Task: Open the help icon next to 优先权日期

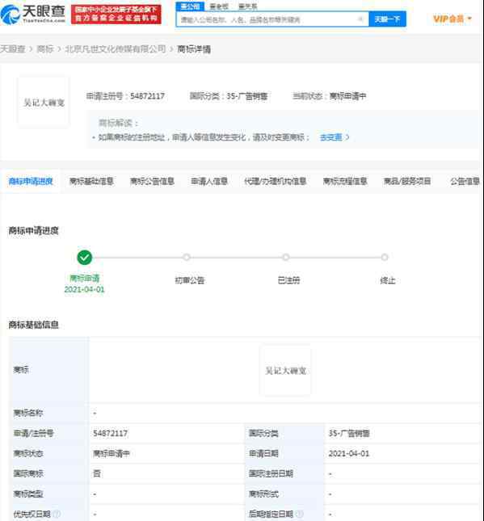Action: tap(57, 514)
